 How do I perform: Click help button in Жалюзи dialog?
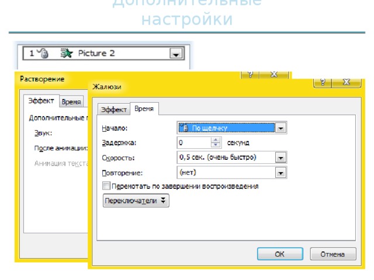click(323, 83)
